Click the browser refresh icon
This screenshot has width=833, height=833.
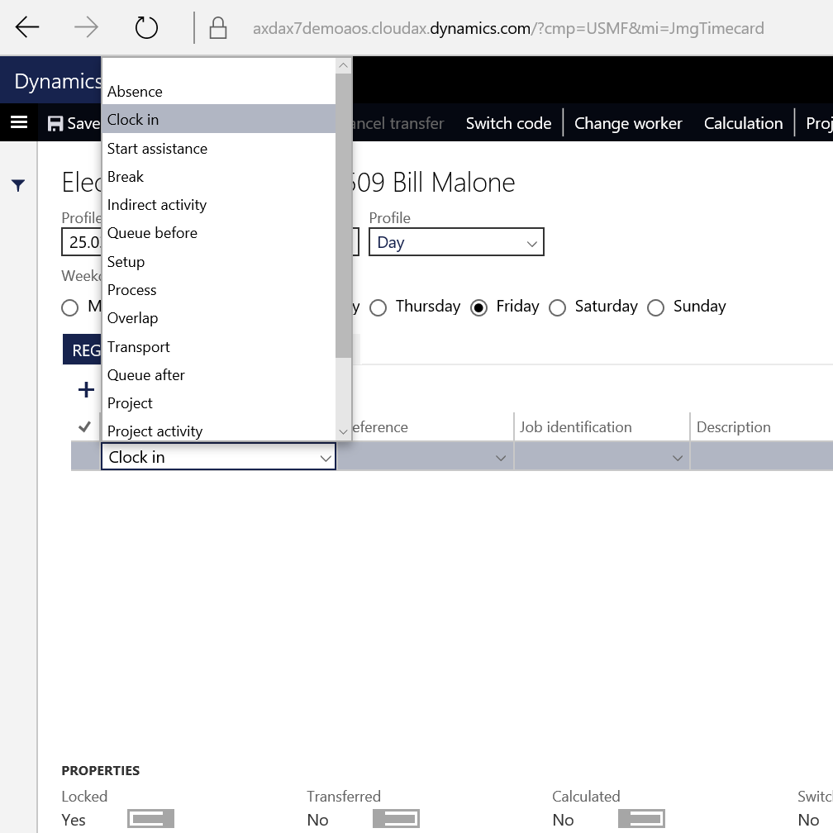146,28
